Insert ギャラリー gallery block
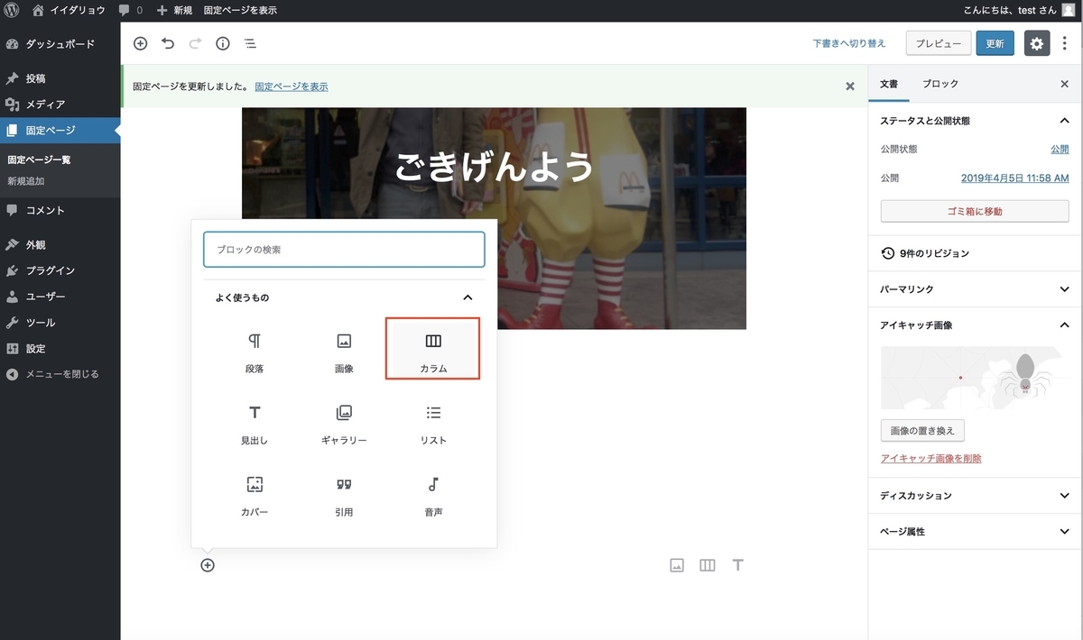 344,425
